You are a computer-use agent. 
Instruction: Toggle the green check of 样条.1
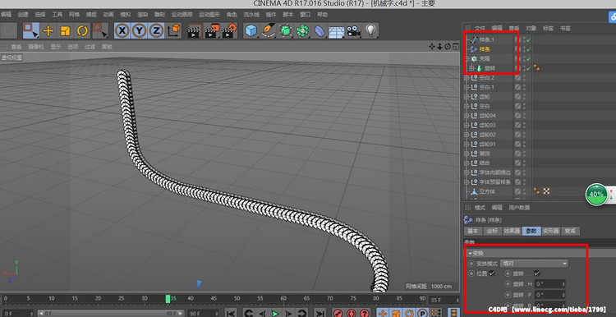click(x=529, y=39)
